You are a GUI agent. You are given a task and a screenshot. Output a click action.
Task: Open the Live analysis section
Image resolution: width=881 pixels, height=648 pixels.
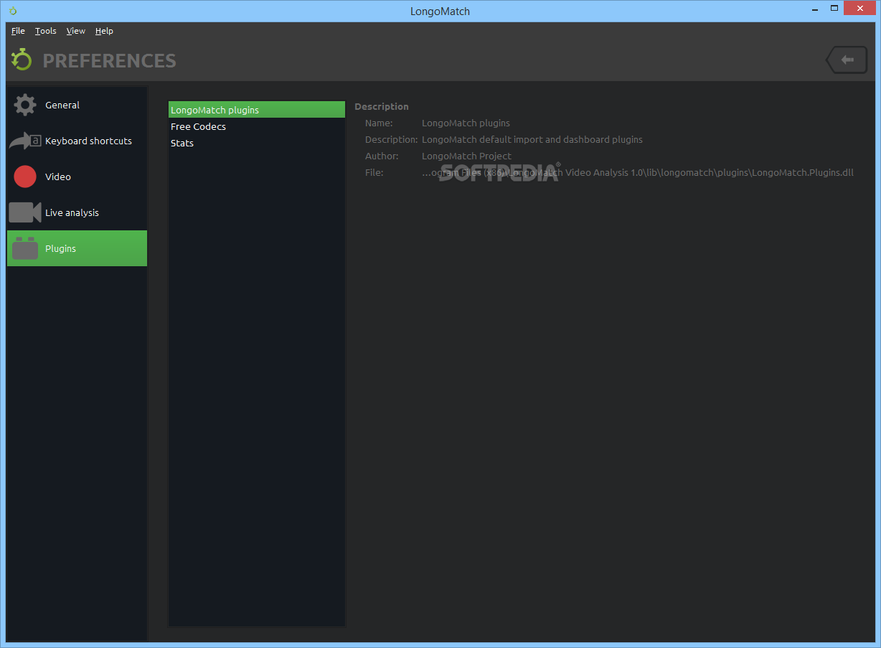pos(77,212)
